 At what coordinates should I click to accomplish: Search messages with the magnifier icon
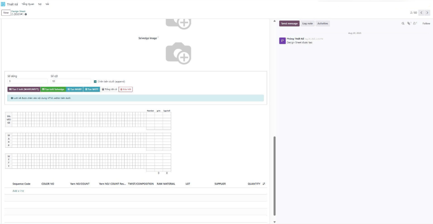[x=403, y=23]
